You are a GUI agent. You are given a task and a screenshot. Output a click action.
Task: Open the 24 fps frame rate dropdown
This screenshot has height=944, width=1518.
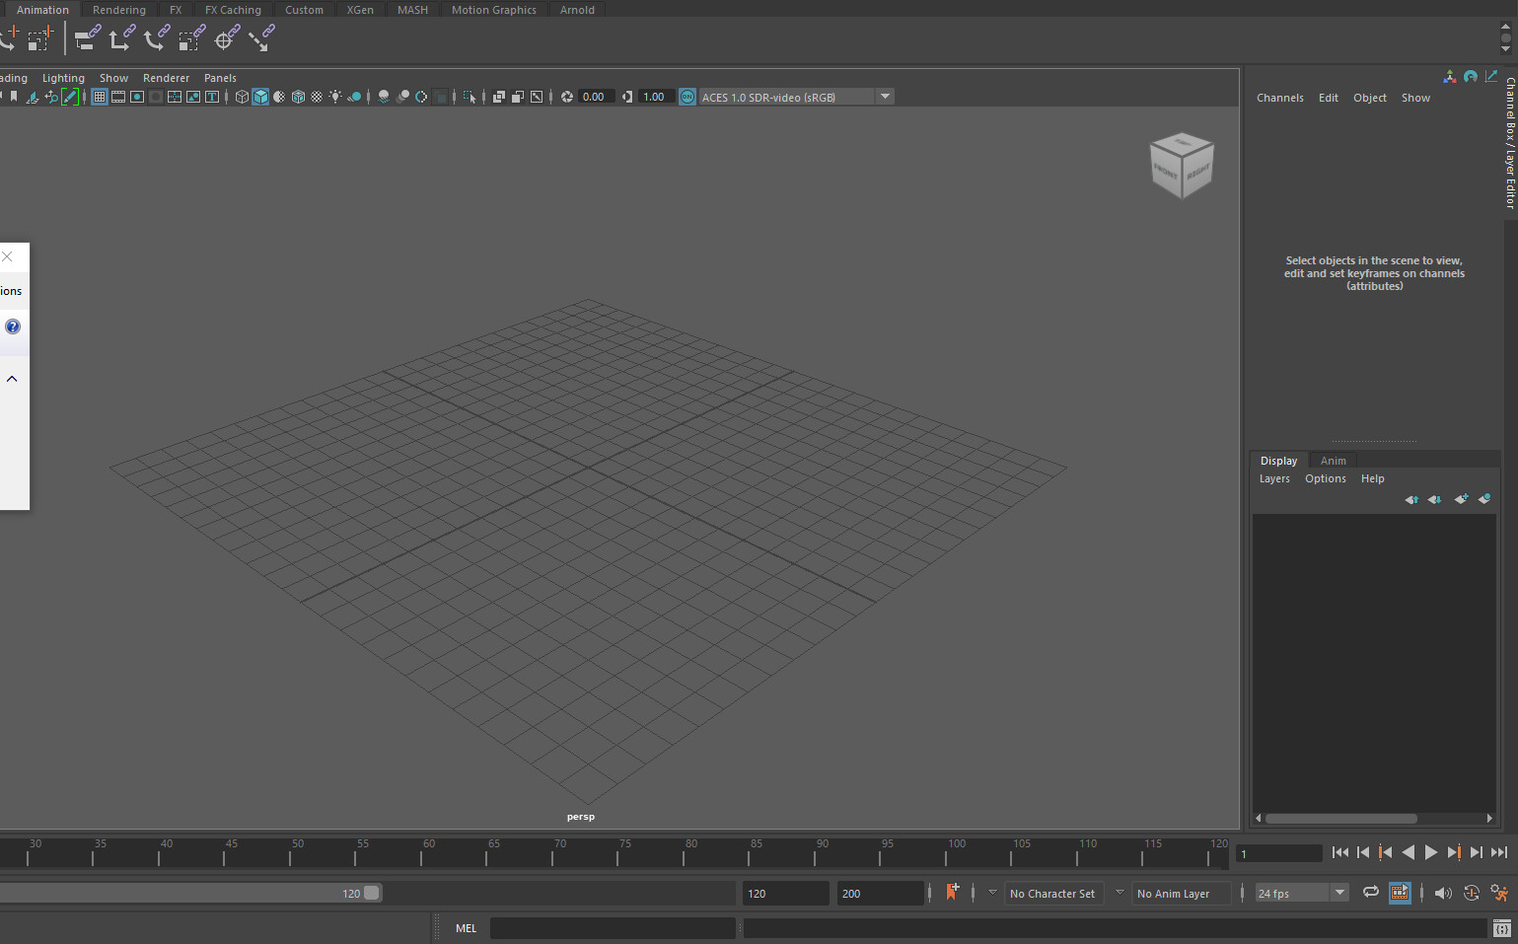1339,892
